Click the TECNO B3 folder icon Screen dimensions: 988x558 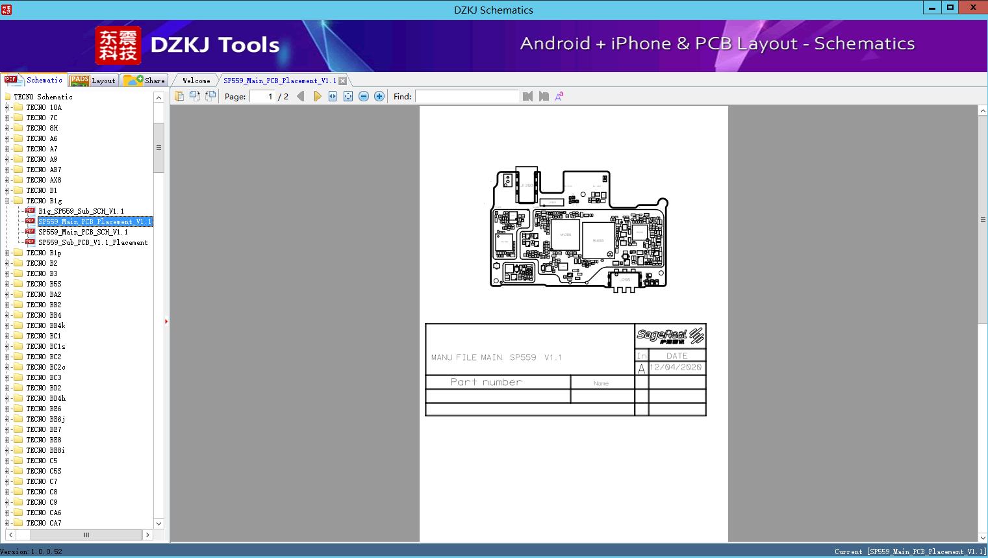coord(18,273)
